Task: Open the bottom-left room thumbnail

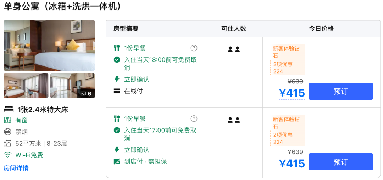Action: (x=26, y=86)
